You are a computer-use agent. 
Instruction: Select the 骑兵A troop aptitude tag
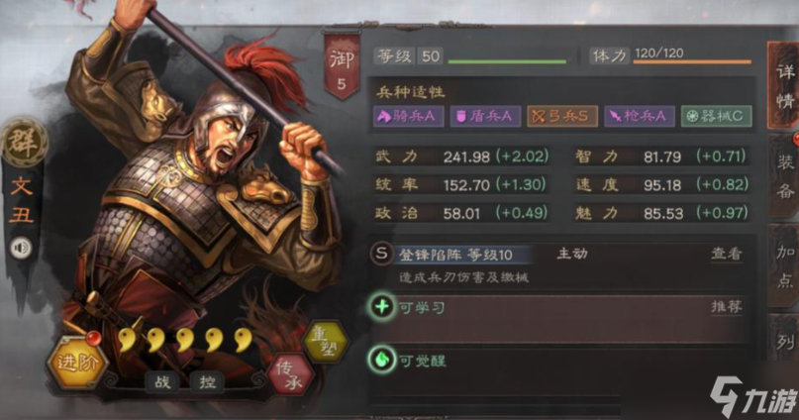click(x=408, y=116)
